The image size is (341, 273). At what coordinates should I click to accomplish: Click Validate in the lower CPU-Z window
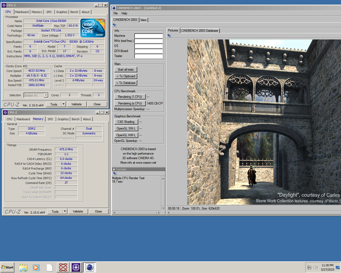click(x=78, y=211)
